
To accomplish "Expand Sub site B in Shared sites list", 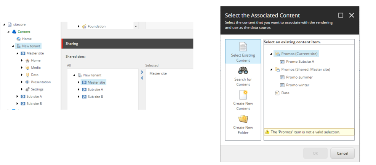I will [78, 97].
